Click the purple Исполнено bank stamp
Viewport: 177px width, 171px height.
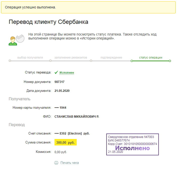click(132, 144)
